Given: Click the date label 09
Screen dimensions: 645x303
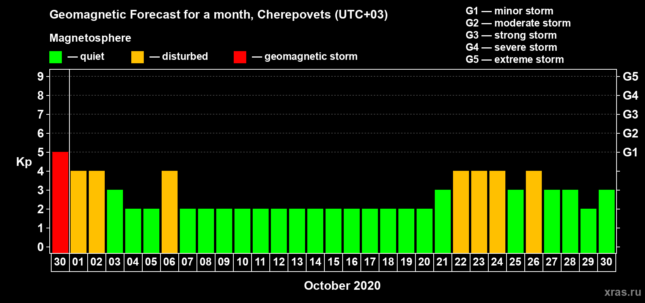Looking at the screenshot, I should pyautogui.click(x=224, y=262).
